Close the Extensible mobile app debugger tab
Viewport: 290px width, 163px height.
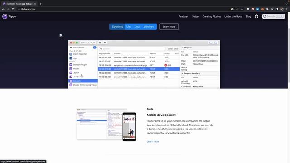35,4
